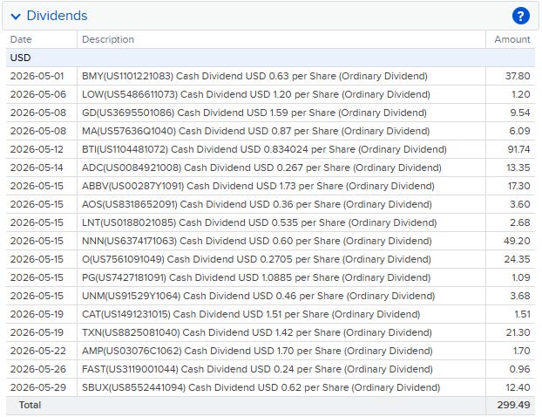This screenshot has width=542, height=417.
Task: Click the 9.54 amount for GD
Action: (520, 113)
